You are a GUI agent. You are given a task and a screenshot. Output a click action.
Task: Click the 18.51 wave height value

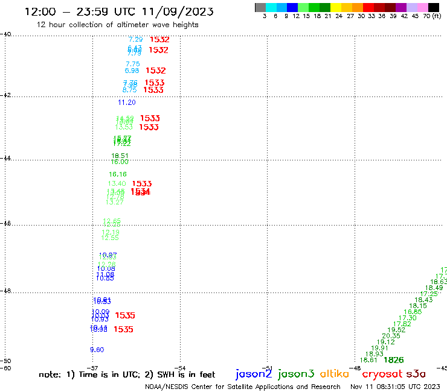click(120, 156)
